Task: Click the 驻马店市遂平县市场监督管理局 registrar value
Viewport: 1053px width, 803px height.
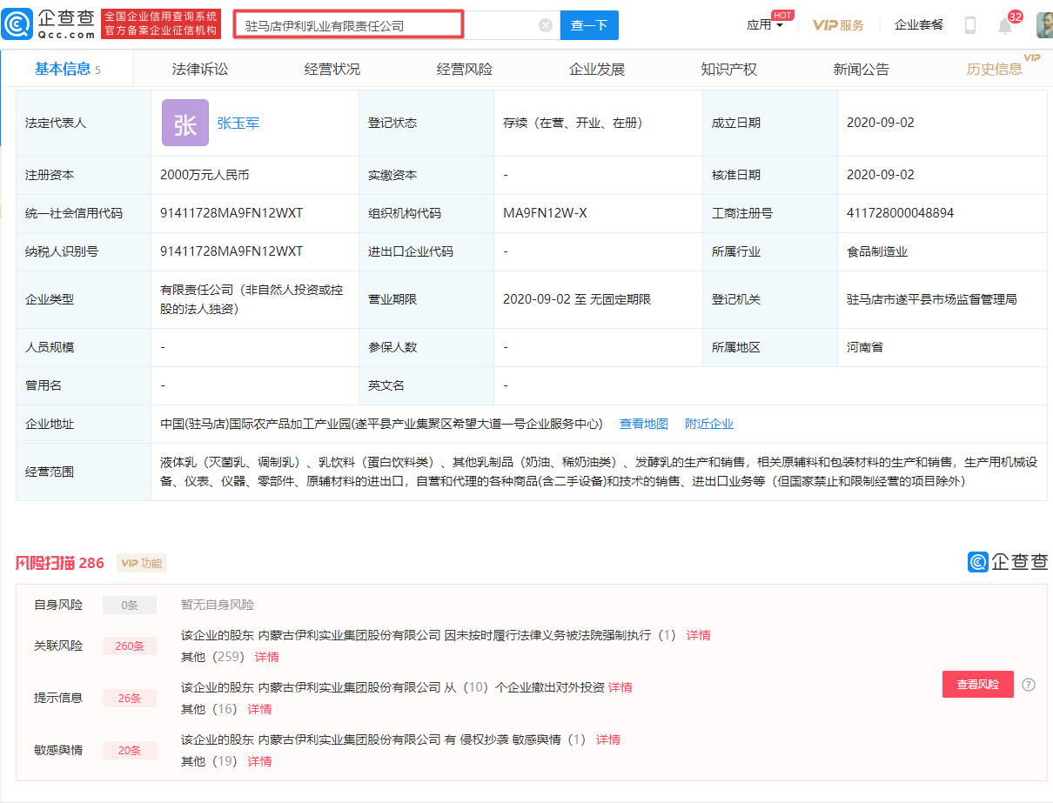Action: pyautogui.click(x=932, y=300)
